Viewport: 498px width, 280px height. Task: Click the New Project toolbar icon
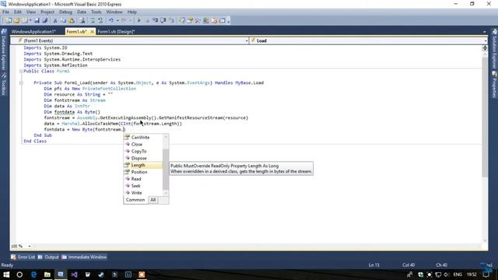[9, 21]
